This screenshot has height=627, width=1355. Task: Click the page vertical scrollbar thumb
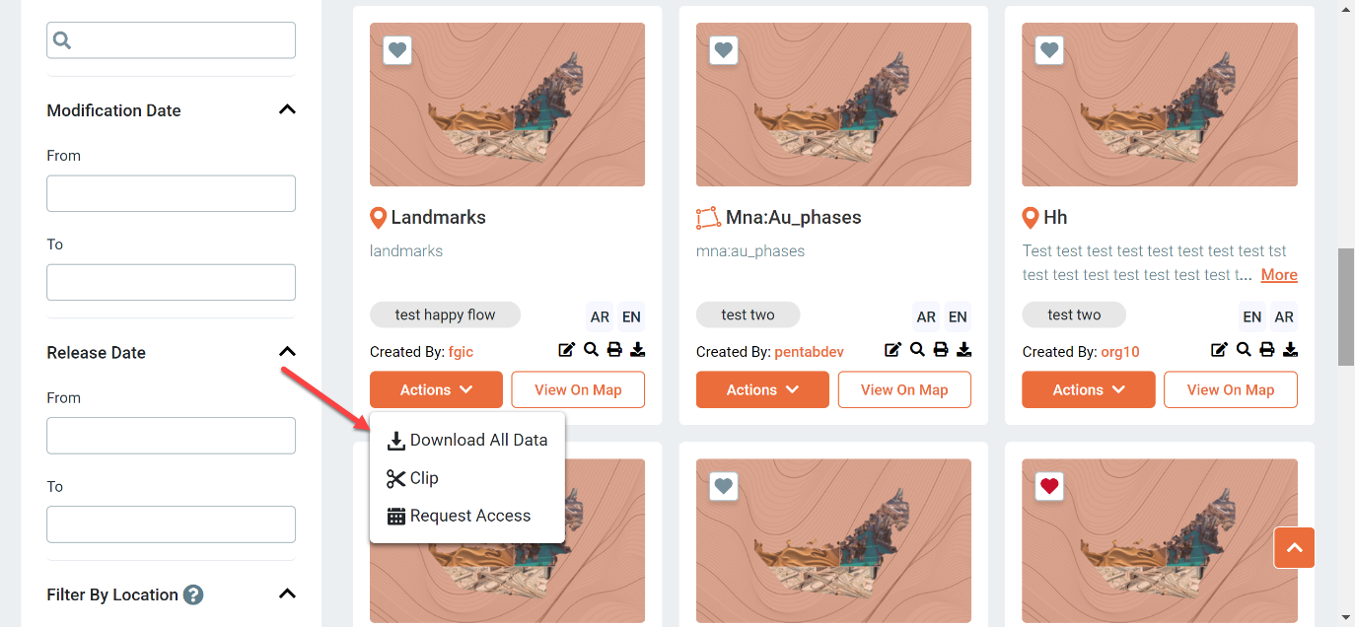pos(1345,307)
